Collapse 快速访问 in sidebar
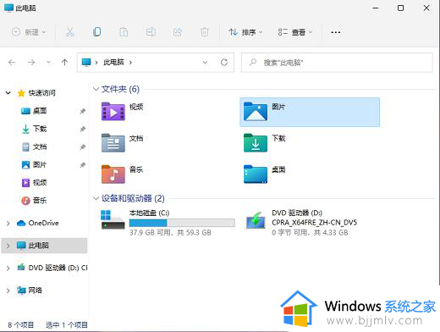Image resolution: width=440 pixels, height=332 pixels. 8,93
